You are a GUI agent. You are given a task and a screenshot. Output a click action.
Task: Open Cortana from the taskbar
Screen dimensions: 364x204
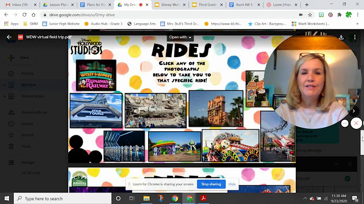118,198
